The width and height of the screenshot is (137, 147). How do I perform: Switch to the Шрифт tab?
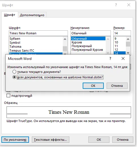point(10,15)
